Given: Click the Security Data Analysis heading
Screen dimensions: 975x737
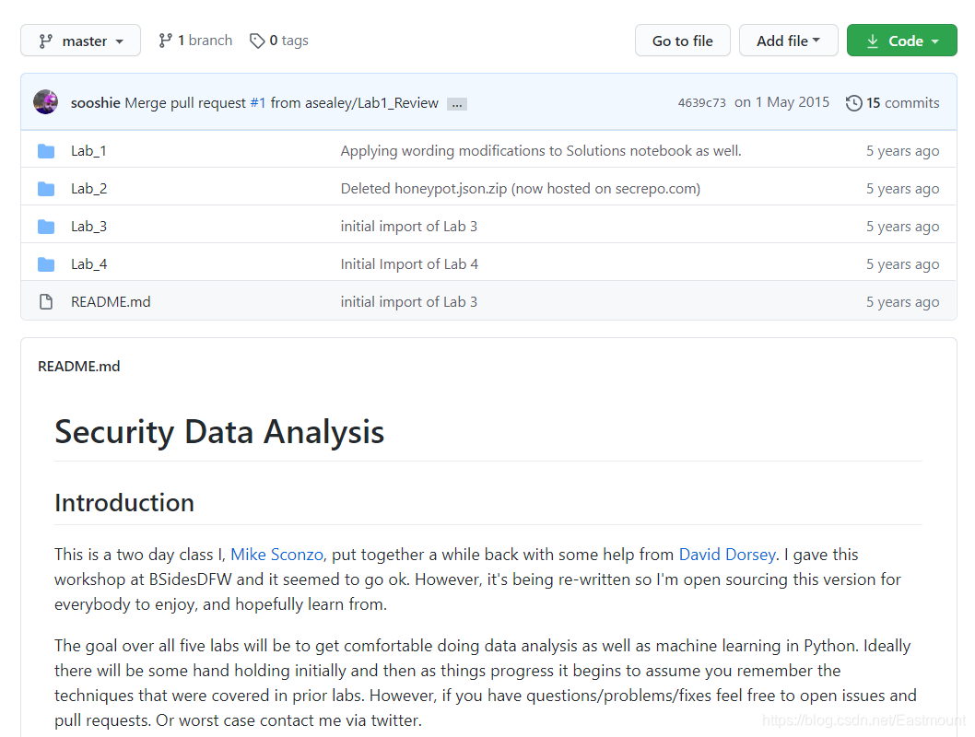Looking at the screenshot, I should tap(219, 432).
